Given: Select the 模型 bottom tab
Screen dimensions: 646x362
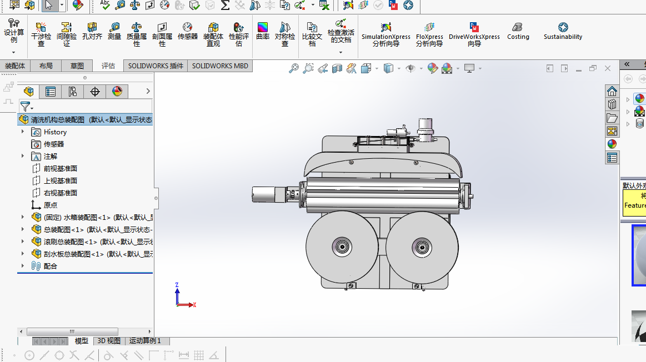Looking at the screenshot, I should pyautogui.click(x=81, y=341).
